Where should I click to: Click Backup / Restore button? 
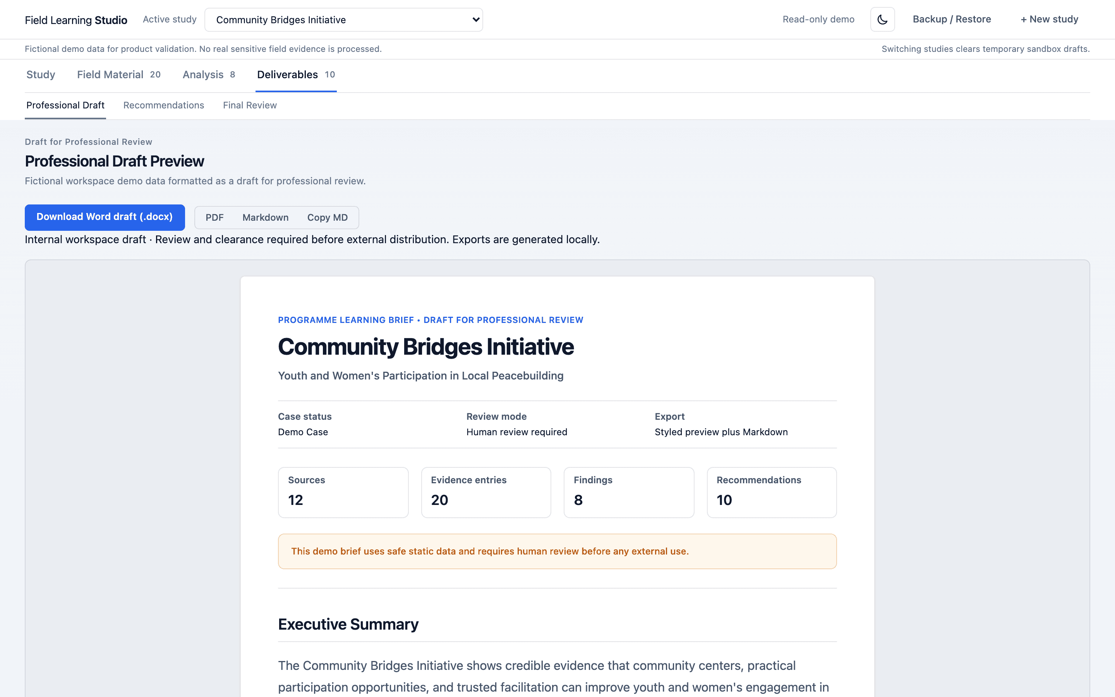[952, 19]
